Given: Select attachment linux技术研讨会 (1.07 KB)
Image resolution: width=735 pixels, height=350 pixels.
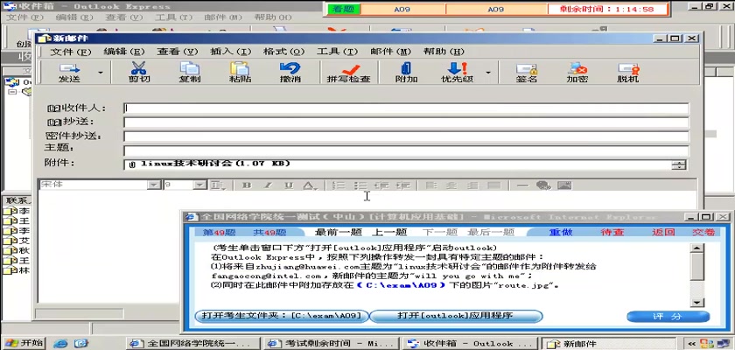Looking at the screenshot, I should coord(209,164).
